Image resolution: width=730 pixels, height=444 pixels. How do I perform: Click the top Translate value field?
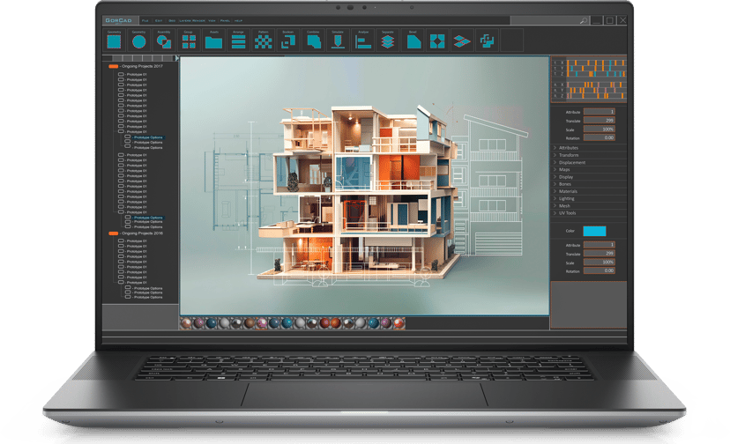click(600, 121)
